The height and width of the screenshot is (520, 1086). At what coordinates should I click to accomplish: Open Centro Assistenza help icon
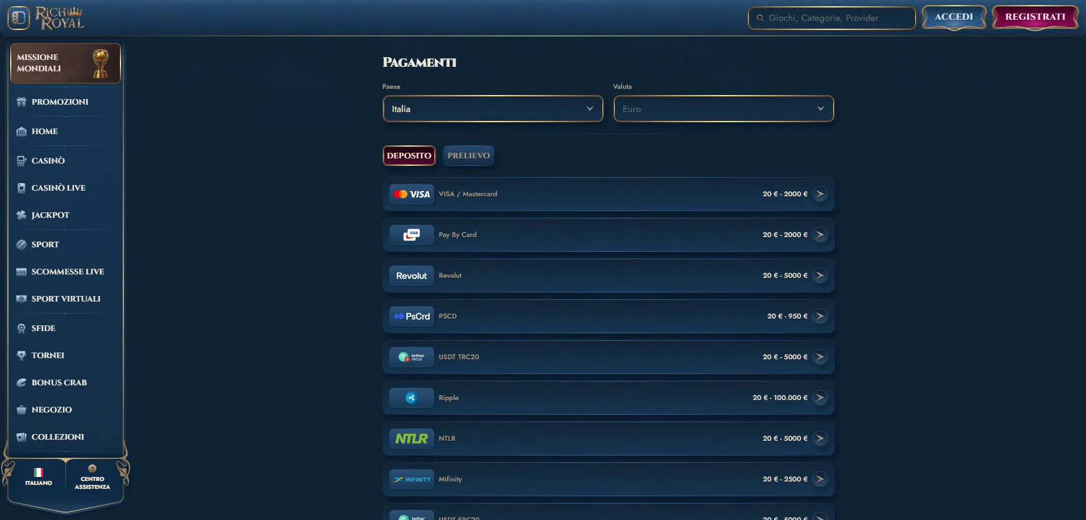click(x=92, y=469)
